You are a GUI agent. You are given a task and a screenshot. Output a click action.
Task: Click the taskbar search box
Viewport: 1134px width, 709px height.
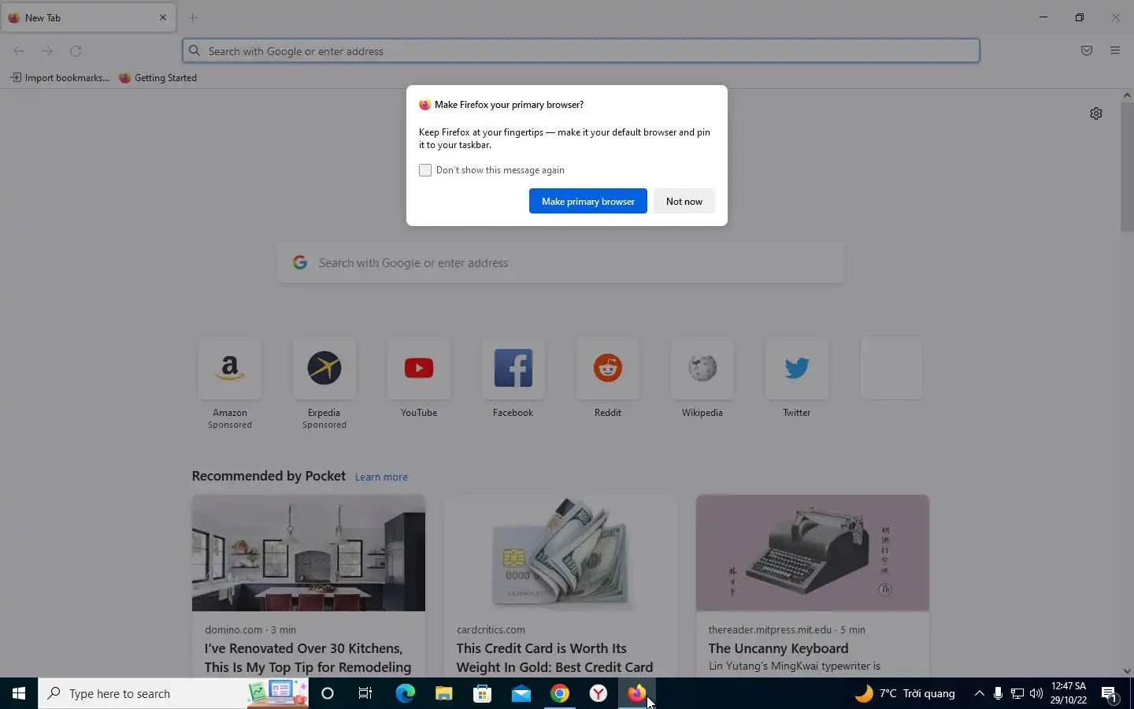tap(173, 693)
